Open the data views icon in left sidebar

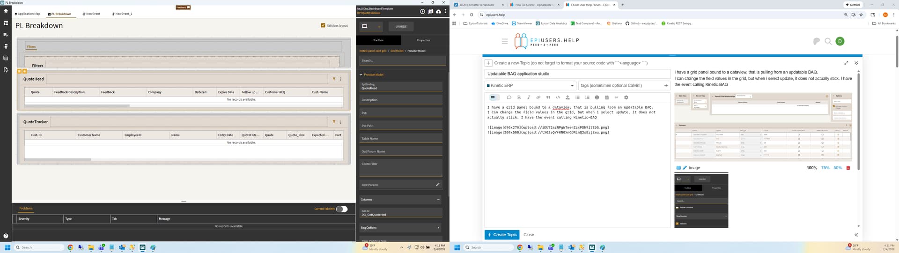coord(6,58)
